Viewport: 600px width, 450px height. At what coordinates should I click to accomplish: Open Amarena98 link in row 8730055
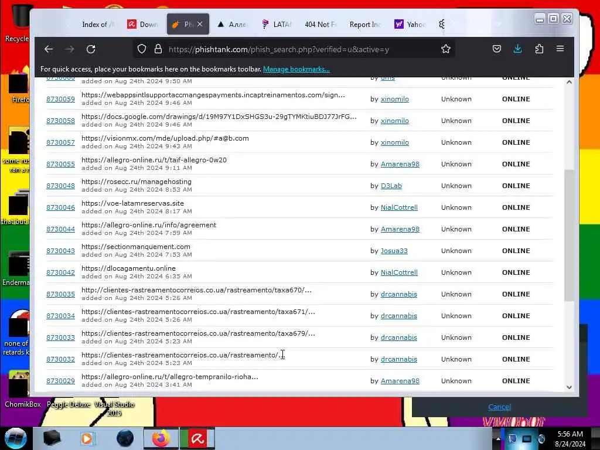point(400,164)
